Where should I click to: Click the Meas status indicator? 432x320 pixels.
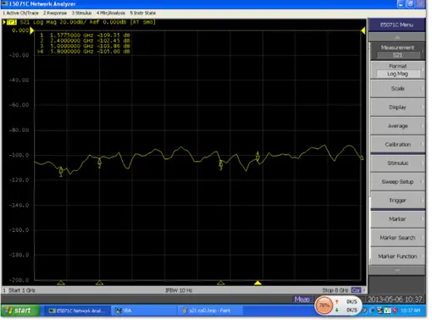click(x=302, y=300)
